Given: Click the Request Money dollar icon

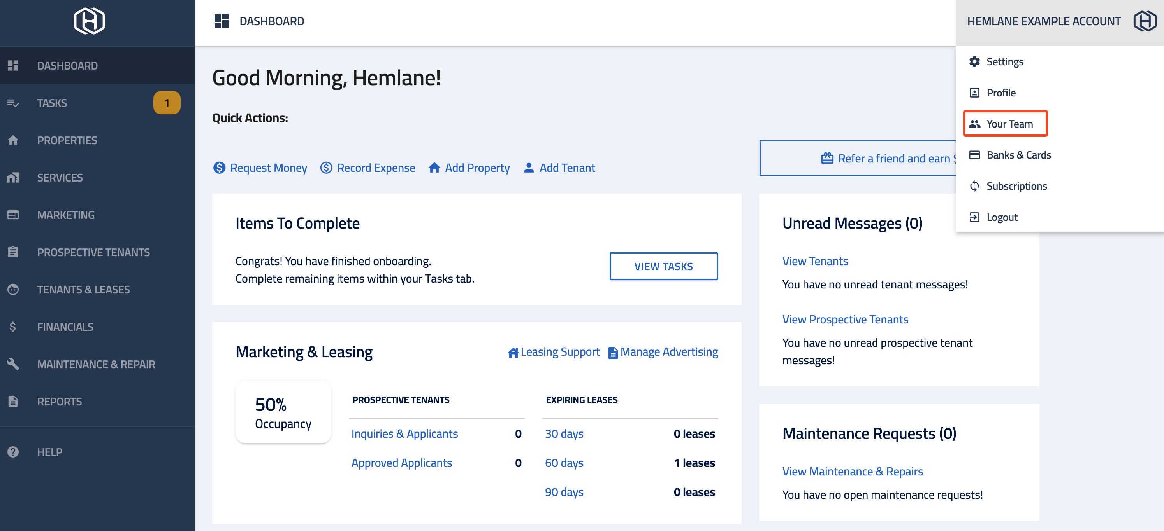Looking at the screenshot, I should pos(219,168).
